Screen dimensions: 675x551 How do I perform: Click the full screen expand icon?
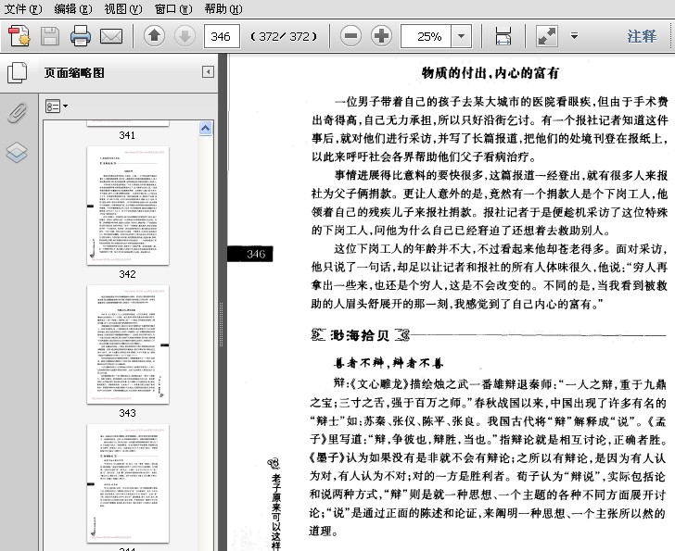coord(547,36)
